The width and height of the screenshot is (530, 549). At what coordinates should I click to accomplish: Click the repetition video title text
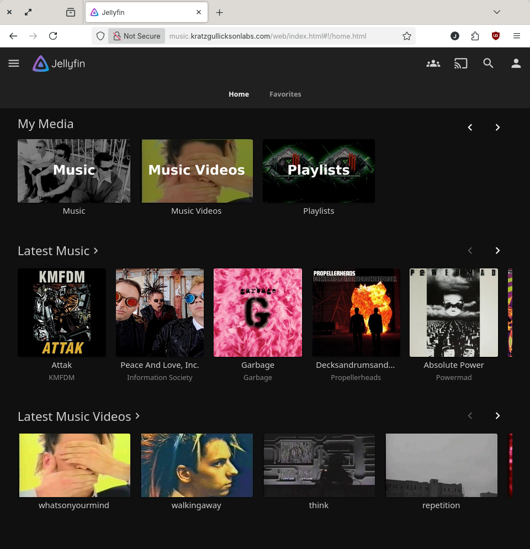tap(441, 505)
